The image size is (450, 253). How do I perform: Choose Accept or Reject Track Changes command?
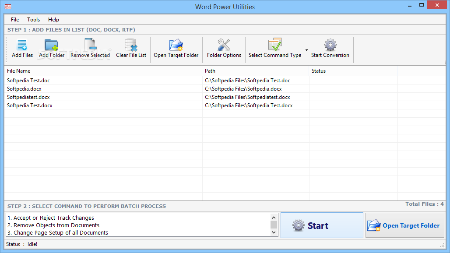point(51,218)
